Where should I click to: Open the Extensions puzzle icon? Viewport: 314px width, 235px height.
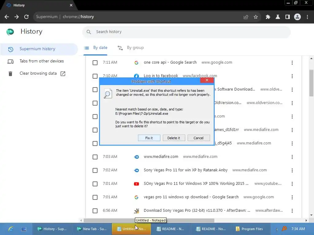(268, 17)
